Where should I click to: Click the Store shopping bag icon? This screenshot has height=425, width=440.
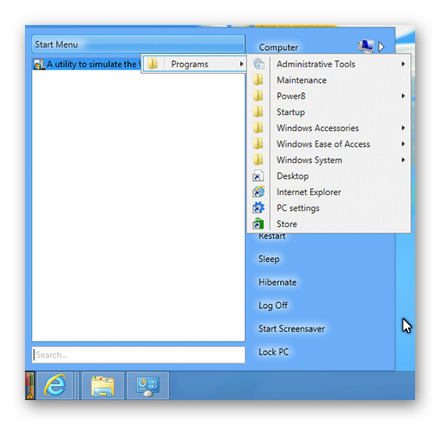coord(258,224)
